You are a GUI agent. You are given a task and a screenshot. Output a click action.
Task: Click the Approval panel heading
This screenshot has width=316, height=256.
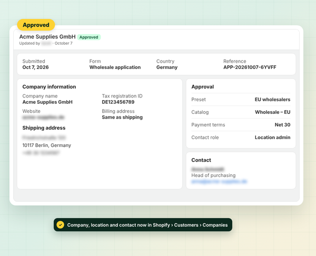(203, 87)
